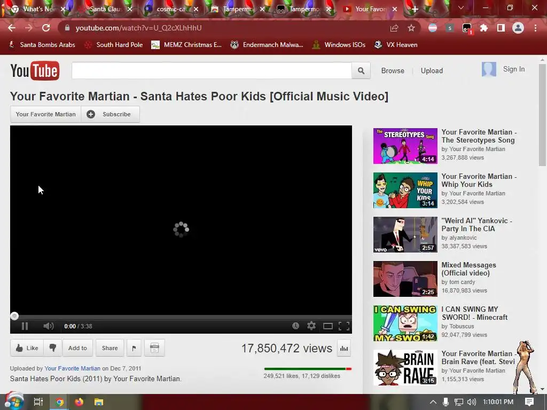The width and height of the screenshot is (547, 410).
Task: Open notification center icon
Action: 529,402
